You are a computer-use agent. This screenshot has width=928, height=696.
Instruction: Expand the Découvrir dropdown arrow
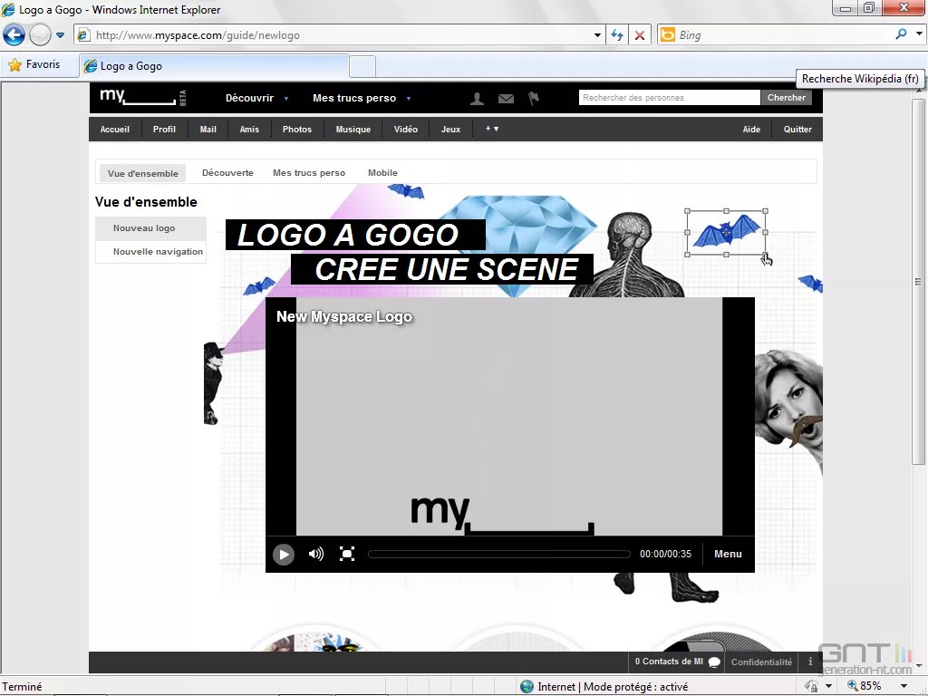tap(286, 99)
